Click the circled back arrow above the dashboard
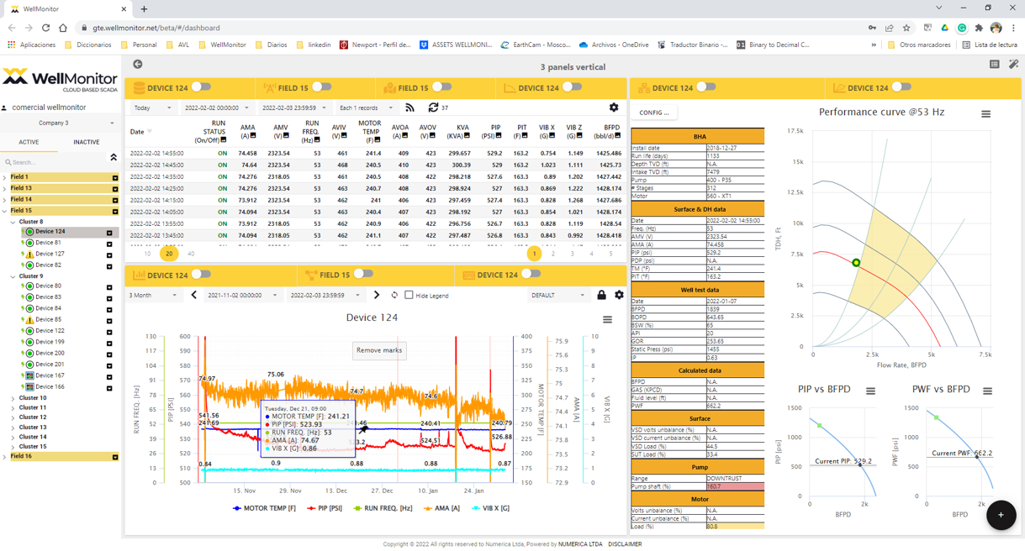Screen dimensions: 1025x551 (x=137, y=63)
